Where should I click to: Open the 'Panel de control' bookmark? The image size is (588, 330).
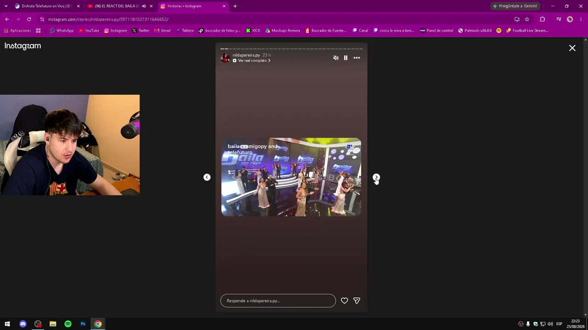[x=436, y=31]
